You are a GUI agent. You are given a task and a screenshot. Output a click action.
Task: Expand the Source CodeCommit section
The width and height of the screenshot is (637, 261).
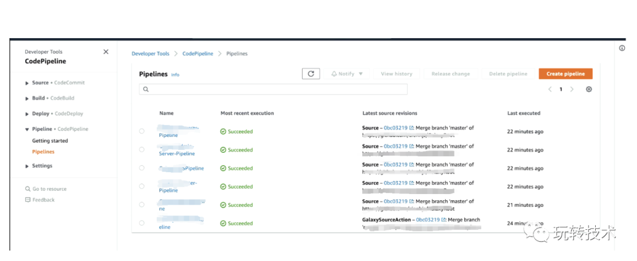27,83
